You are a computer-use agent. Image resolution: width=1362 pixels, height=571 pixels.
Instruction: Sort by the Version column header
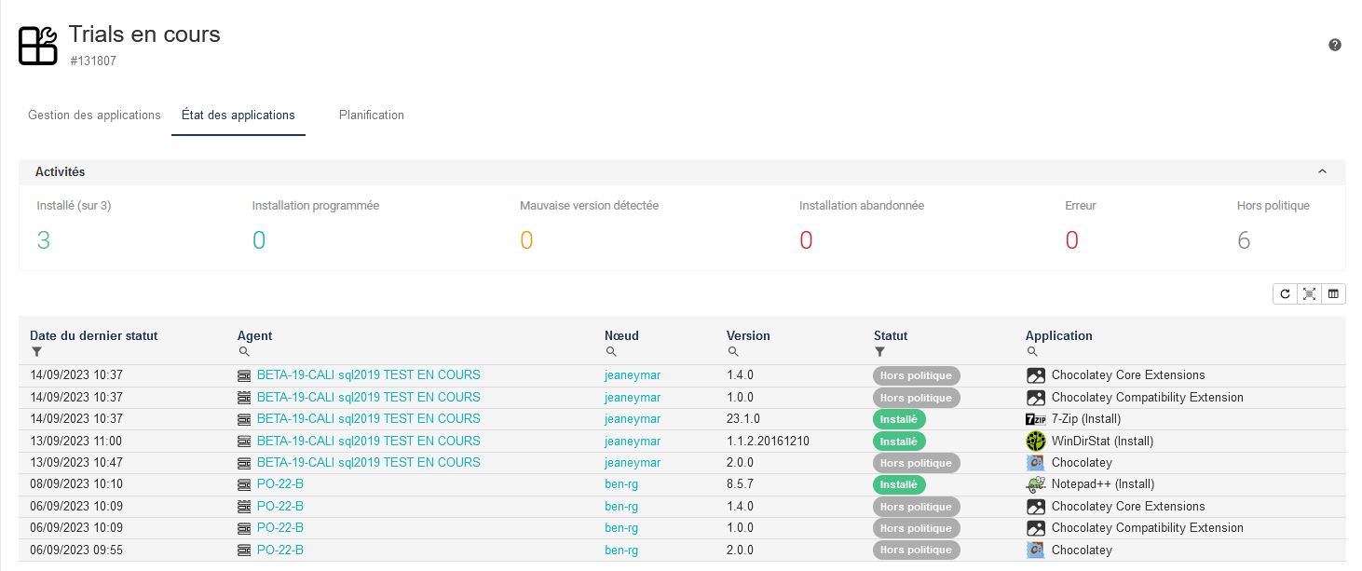[x=748, y=335]
